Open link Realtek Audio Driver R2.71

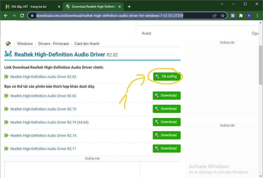pyautogui.click(x=43, y=149)
